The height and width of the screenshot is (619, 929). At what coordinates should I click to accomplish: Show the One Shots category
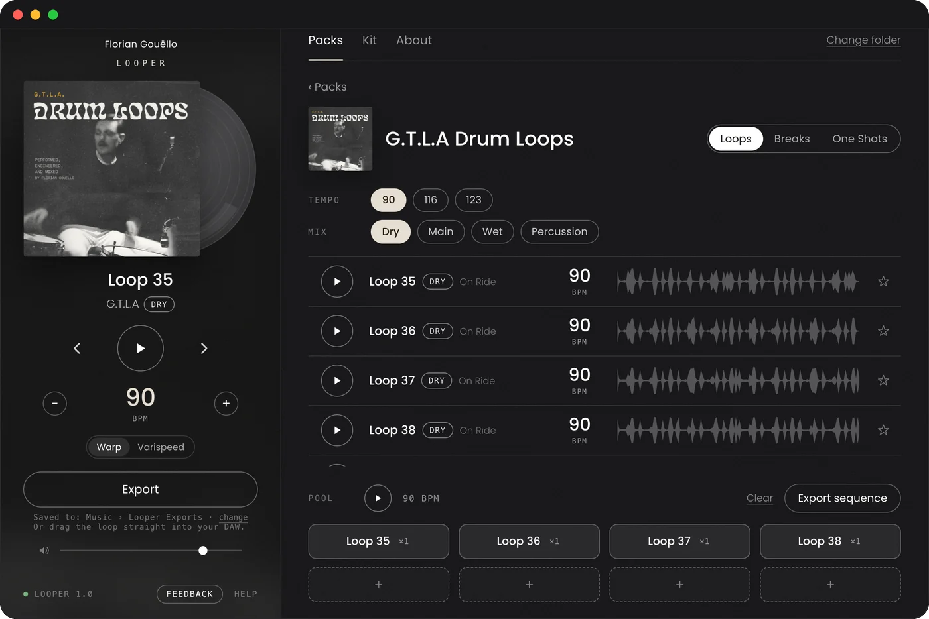pos(860,139)
